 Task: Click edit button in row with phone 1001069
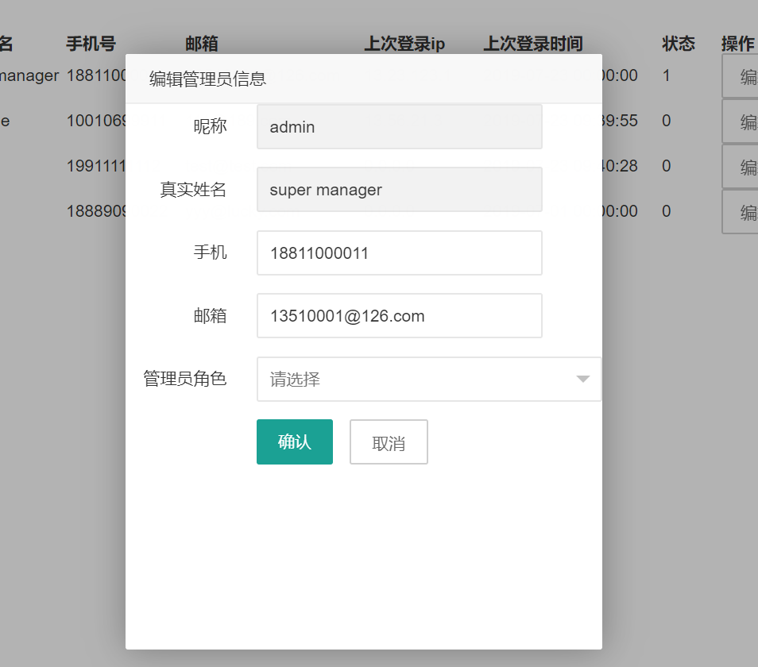point(740,121)
